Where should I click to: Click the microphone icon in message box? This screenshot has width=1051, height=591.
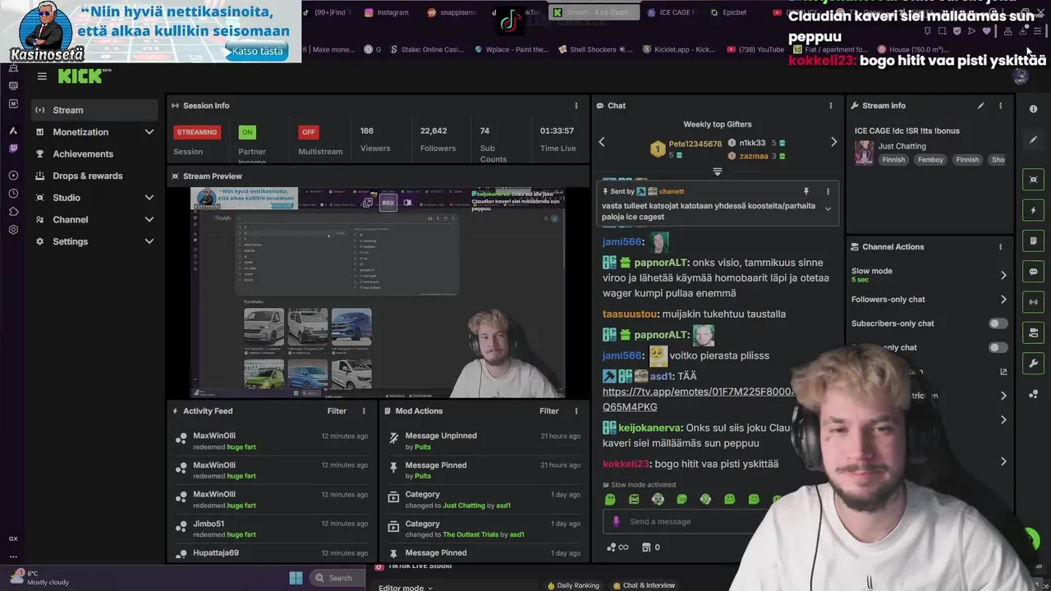pyautogui.click(x=617, y=521)
